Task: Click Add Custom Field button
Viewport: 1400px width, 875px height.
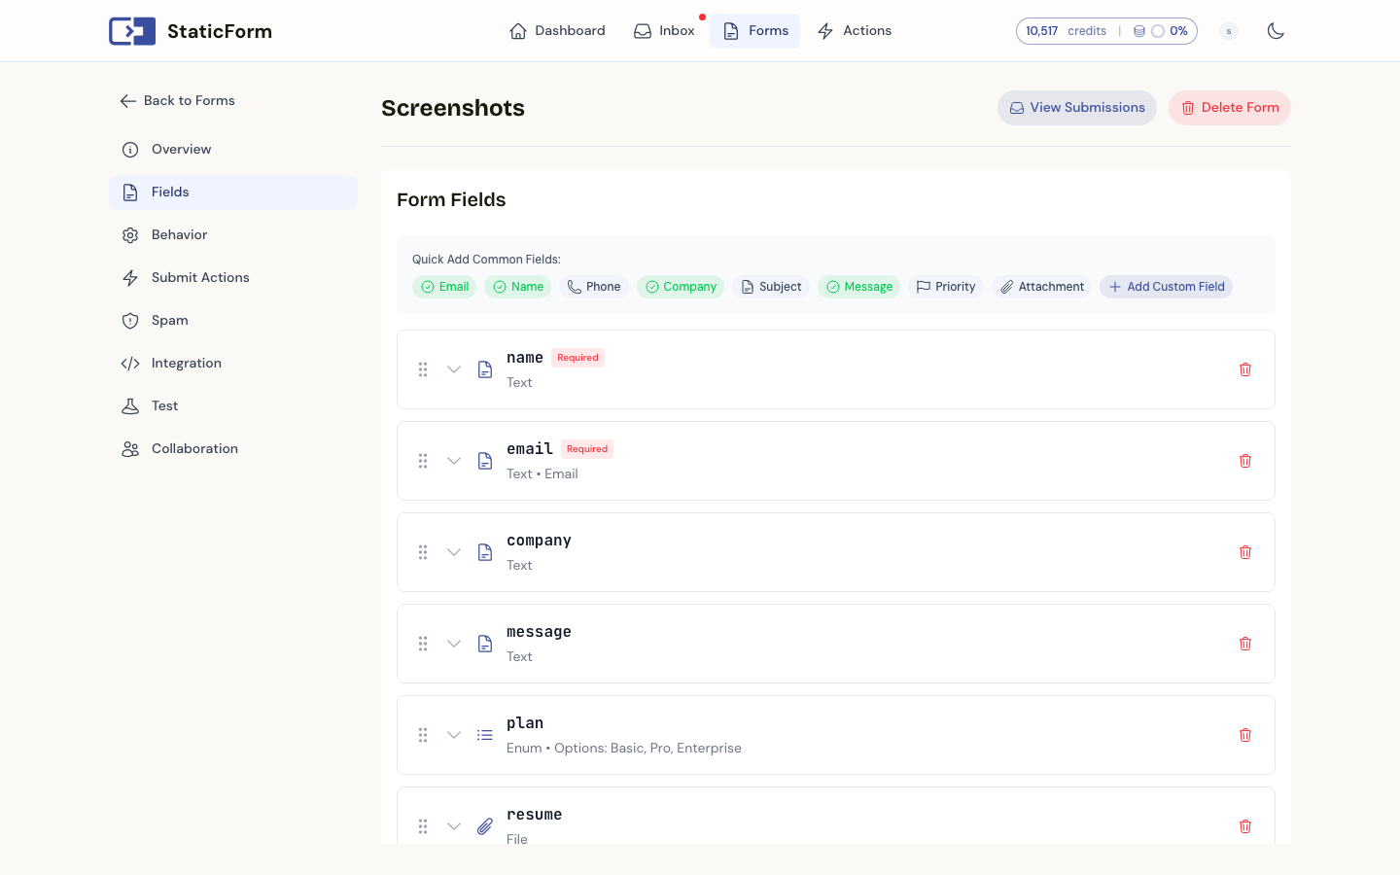Action: (x=1167, y=287)
